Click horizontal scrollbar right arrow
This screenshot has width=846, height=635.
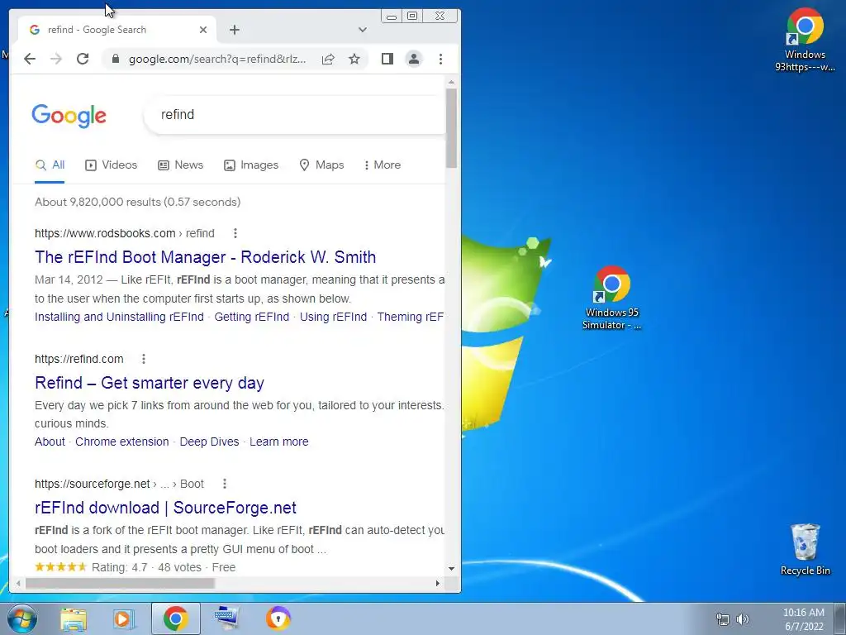click(438, 583)
